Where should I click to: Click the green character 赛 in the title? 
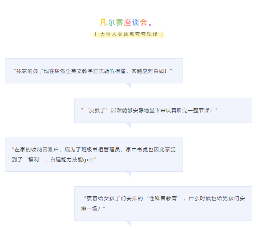[120, 22]
